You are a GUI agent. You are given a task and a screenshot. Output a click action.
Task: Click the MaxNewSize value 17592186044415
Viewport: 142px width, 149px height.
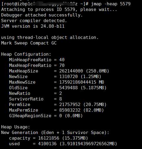[78, 82]
